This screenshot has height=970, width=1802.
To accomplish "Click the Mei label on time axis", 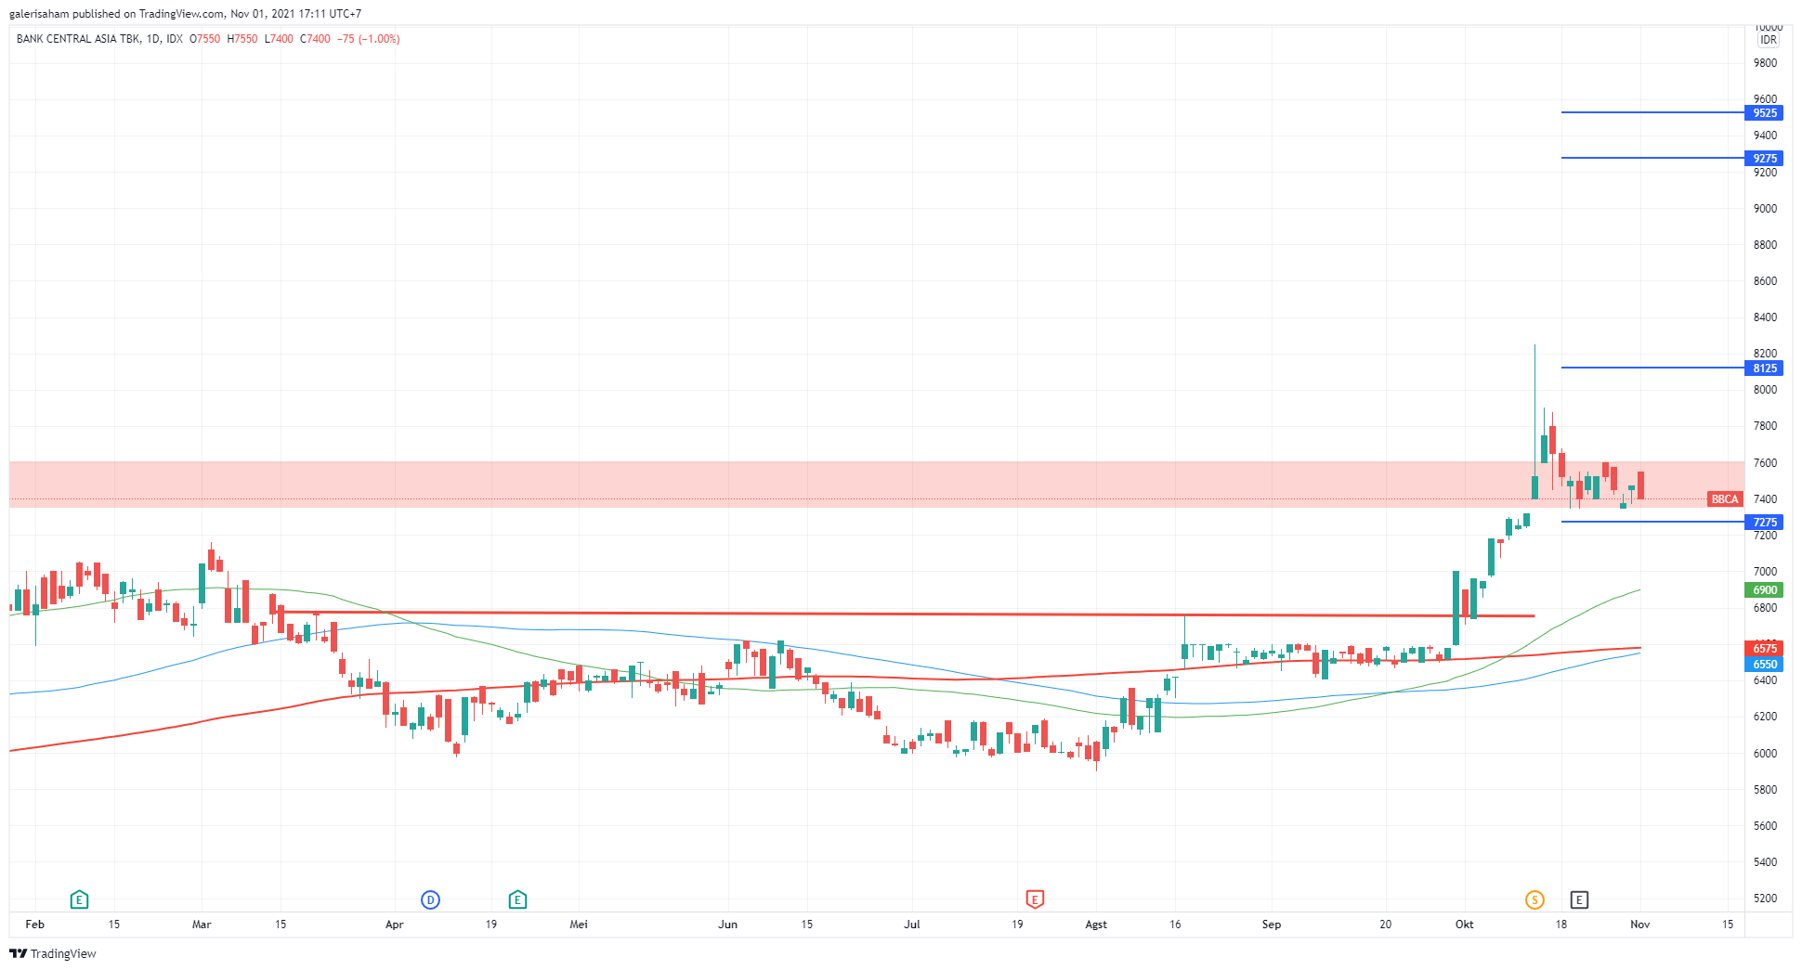I will [x=579, y=925].
